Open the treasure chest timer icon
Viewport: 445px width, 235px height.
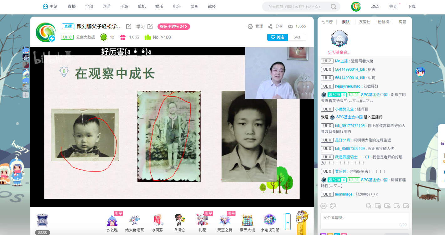pyautogui.click(x=42, y=221)
